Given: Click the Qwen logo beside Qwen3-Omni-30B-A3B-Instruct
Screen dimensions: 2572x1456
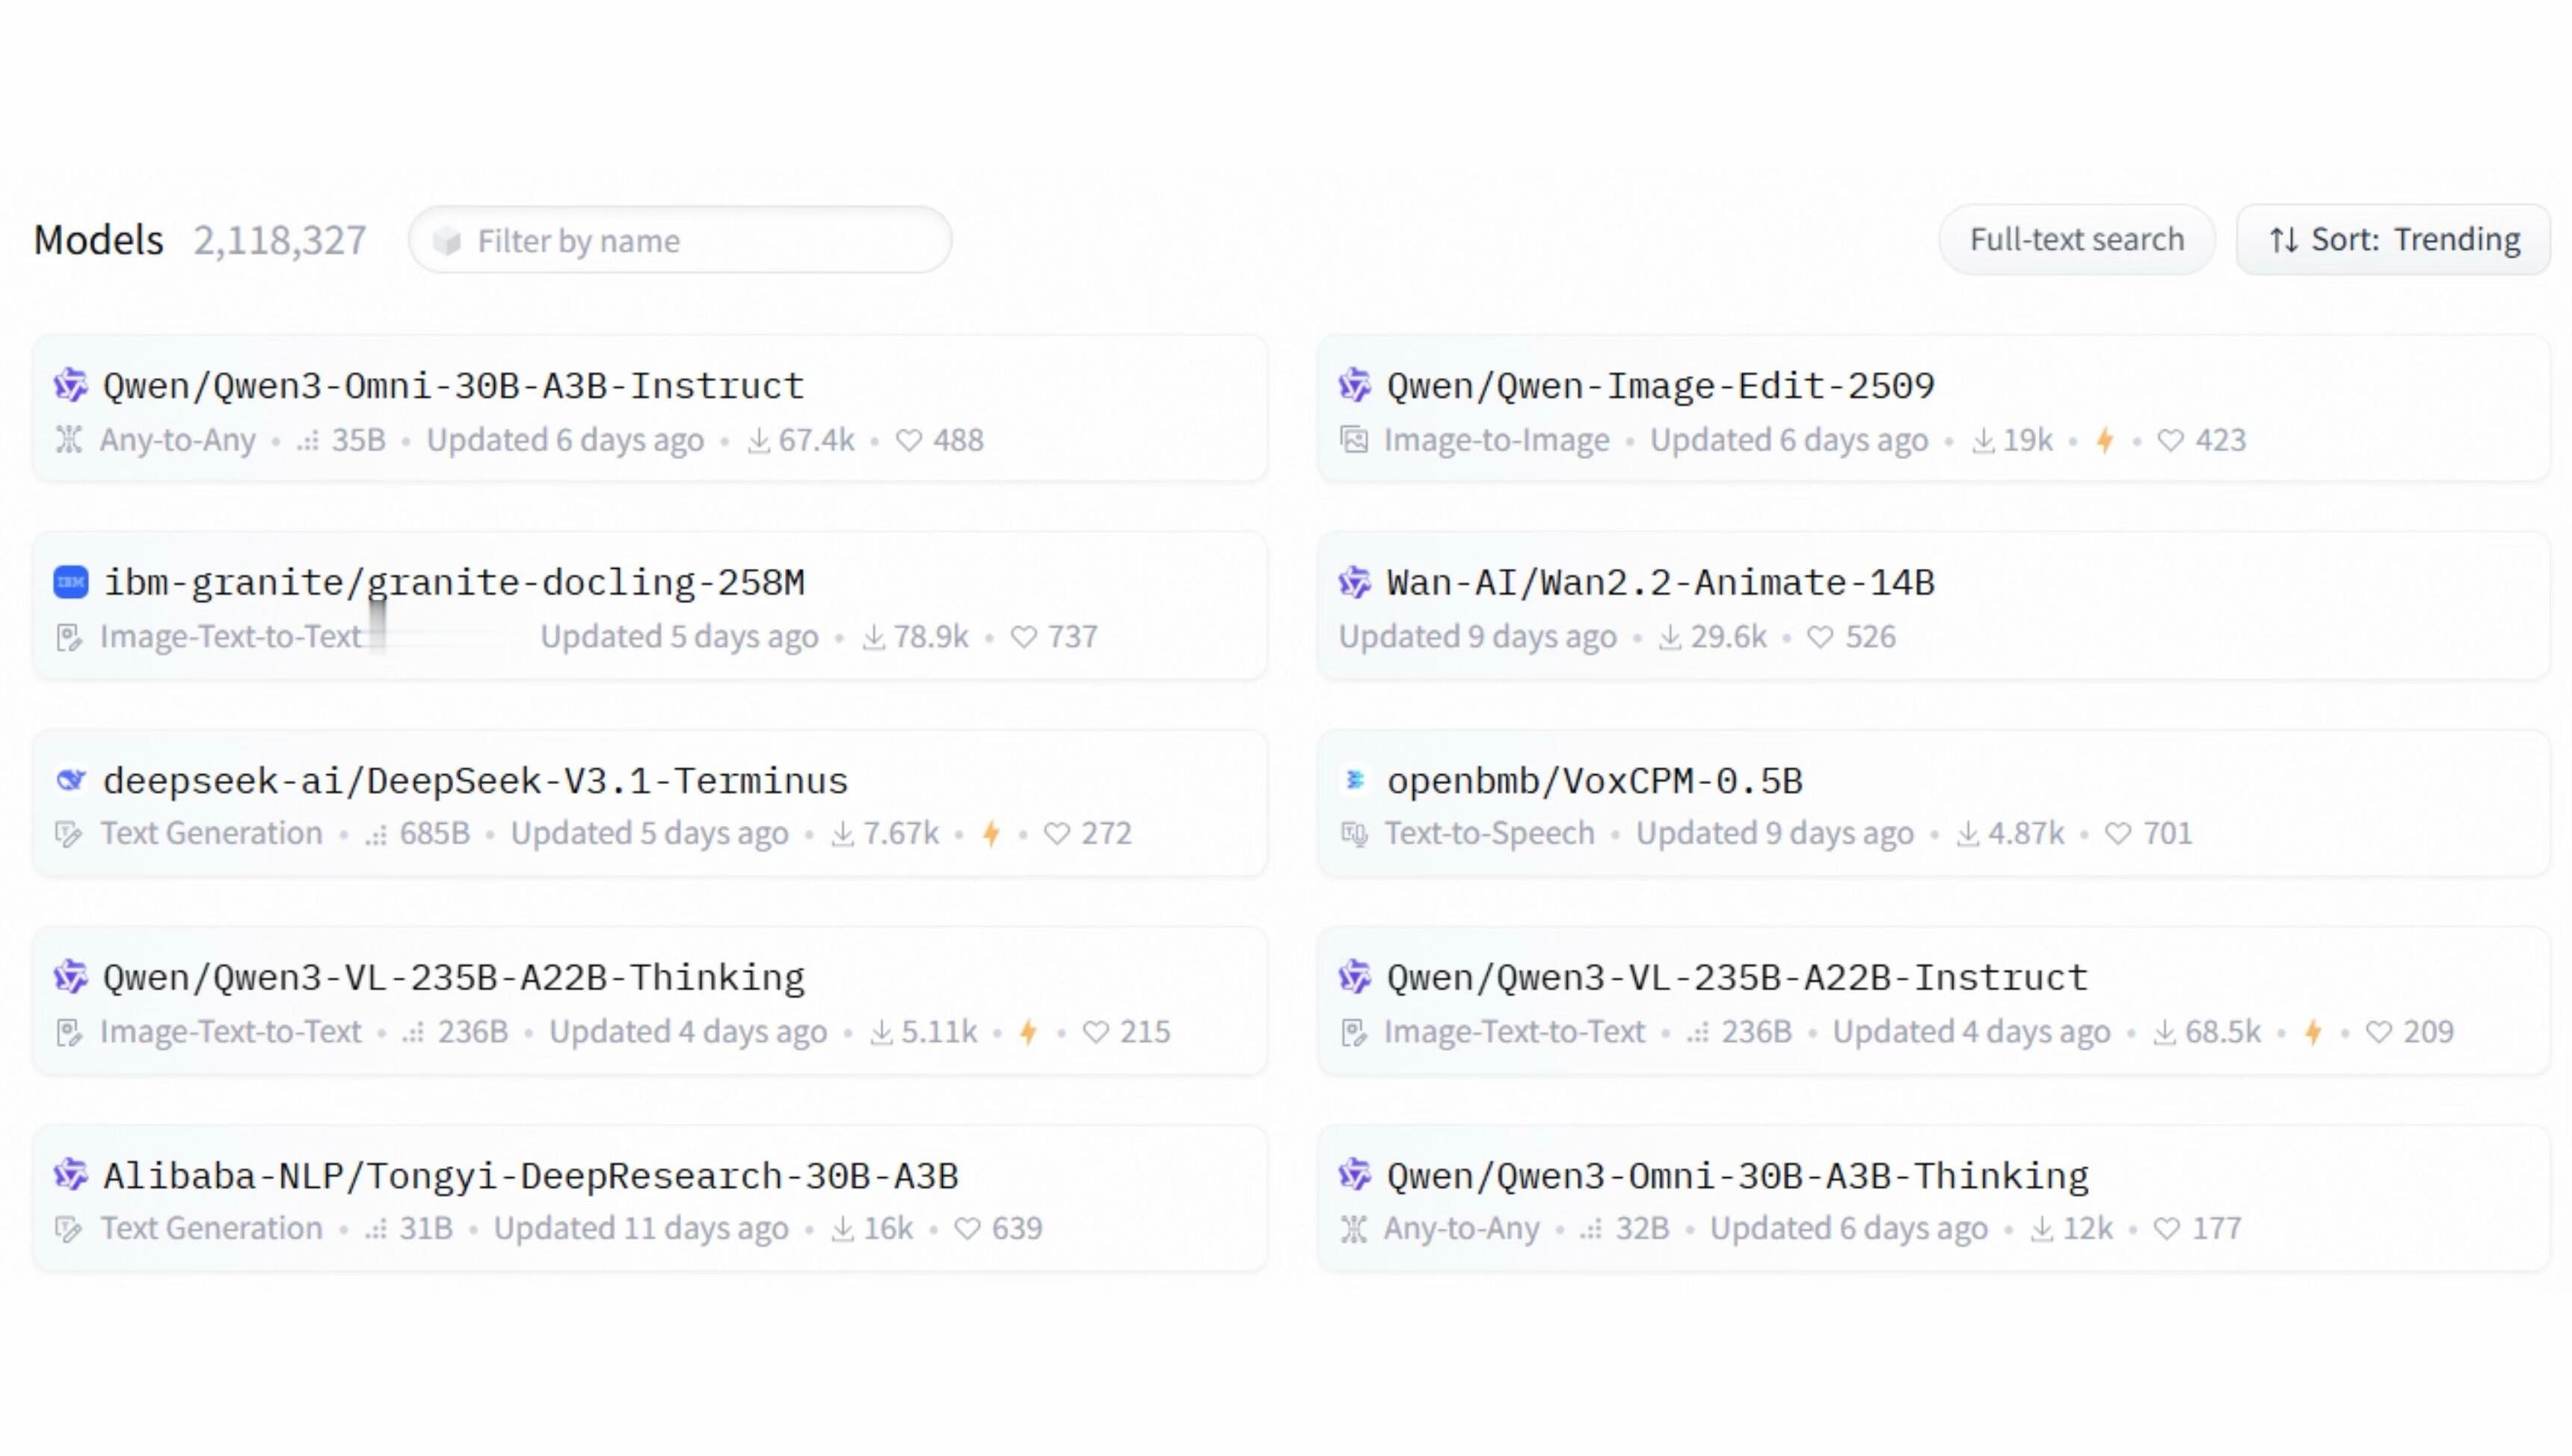Looking at the screenshot, I should [71, 385].
